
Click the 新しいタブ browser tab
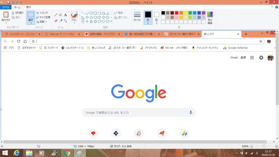pos(221,34)
